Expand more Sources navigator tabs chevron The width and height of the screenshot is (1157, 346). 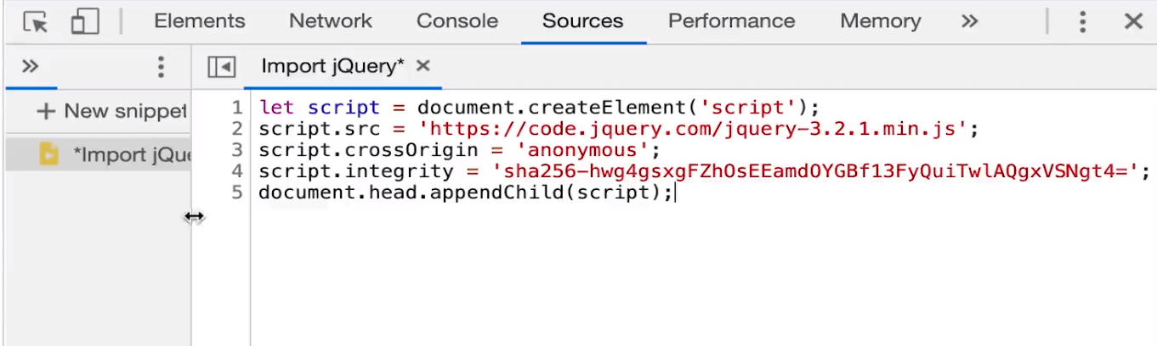(x=30, y=66)
